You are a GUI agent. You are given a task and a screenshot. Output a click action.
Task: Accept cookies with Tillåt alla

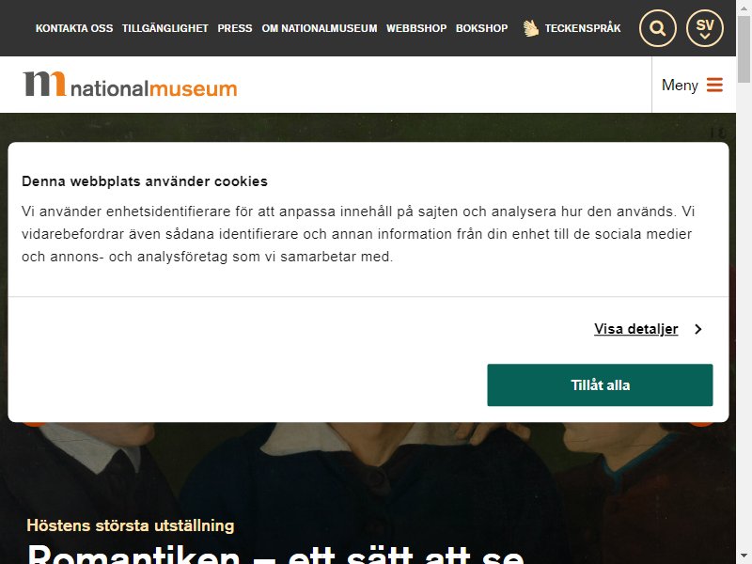[600, 385]
